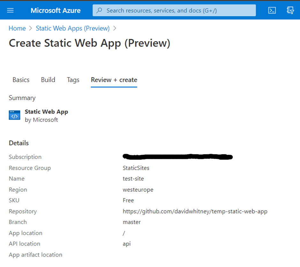Screen dimensions: 300x267
Task: Click the Subscription label
Action: [x=25, y=157]
